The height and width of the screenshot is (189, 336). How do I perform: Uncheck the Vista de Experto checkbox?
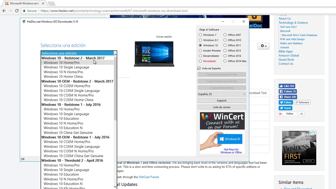click(x=199, y=68)
